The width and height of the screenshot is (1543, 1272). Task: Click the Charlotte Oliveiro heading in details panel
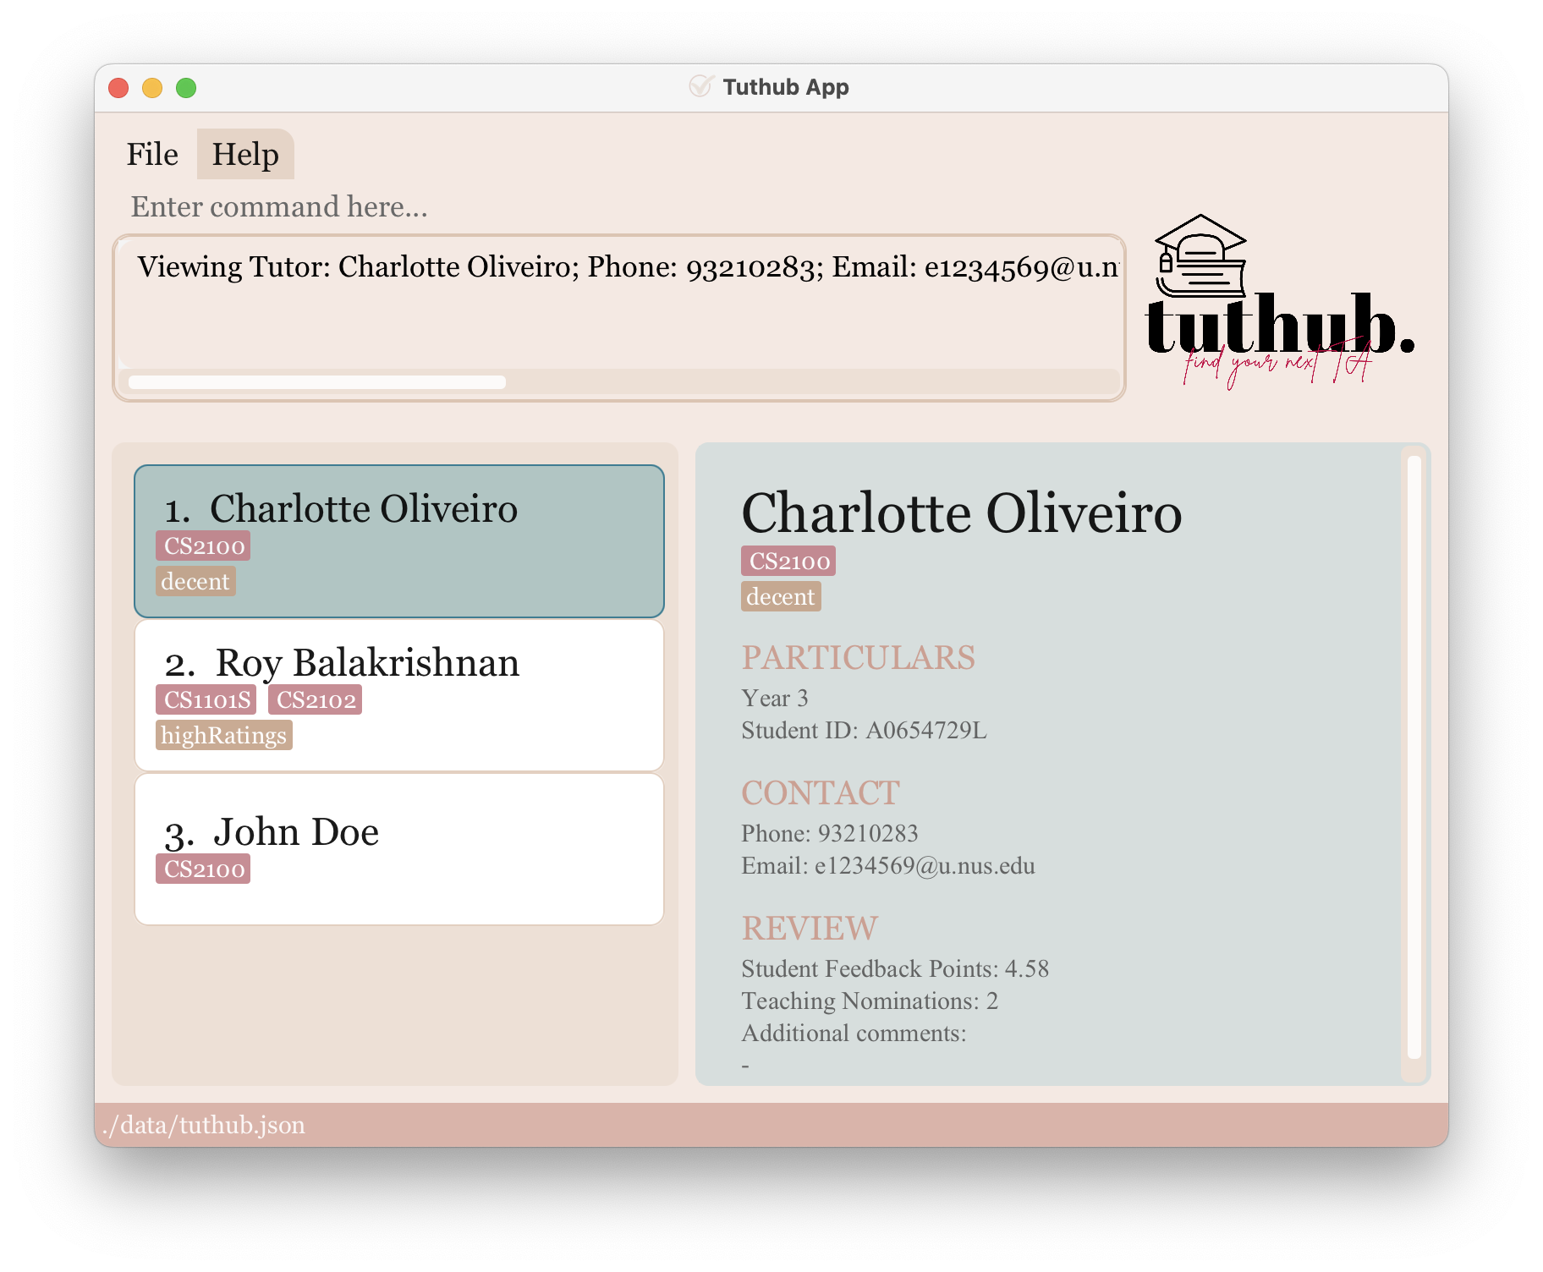pyautogui.click(x=962, y=513)
